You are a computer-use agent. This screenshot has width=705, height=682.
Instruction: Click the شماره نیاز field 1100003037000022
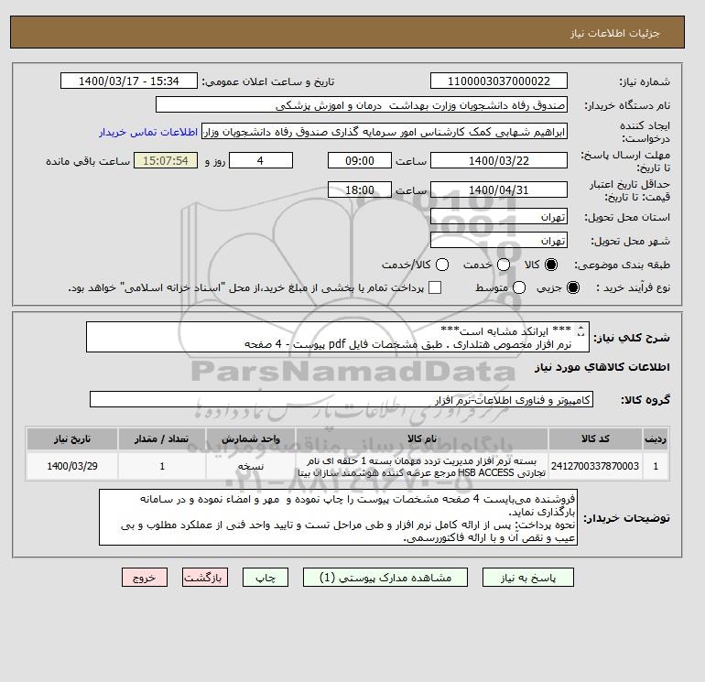click(x=499, y=81)
